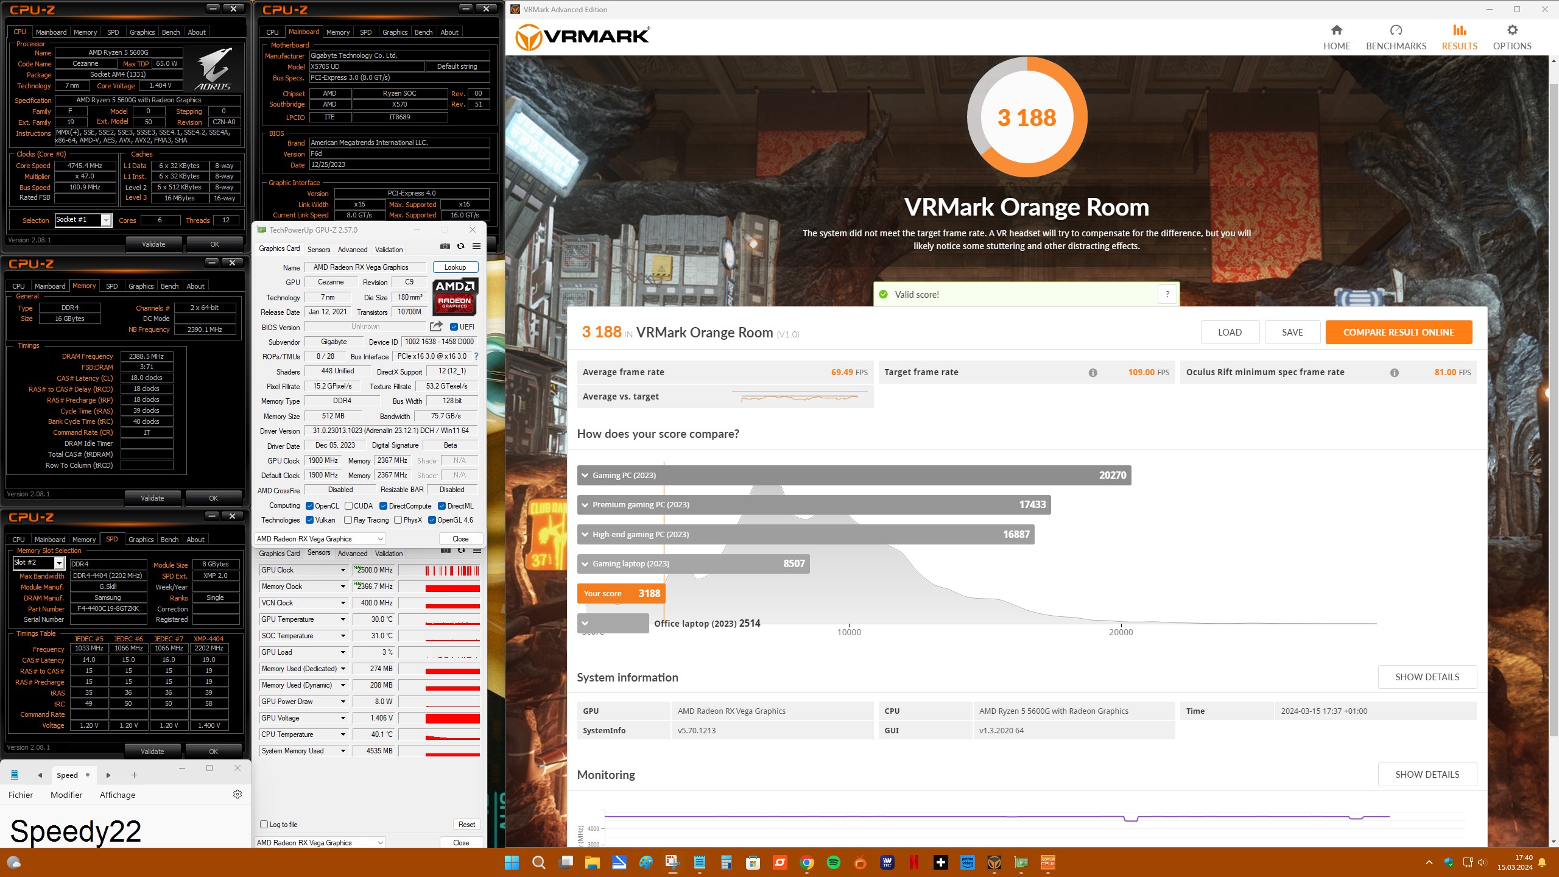This screenshot has height=877, width=1559.
Task: Toggle the PhysX checkbox
Action: point(398,520)
